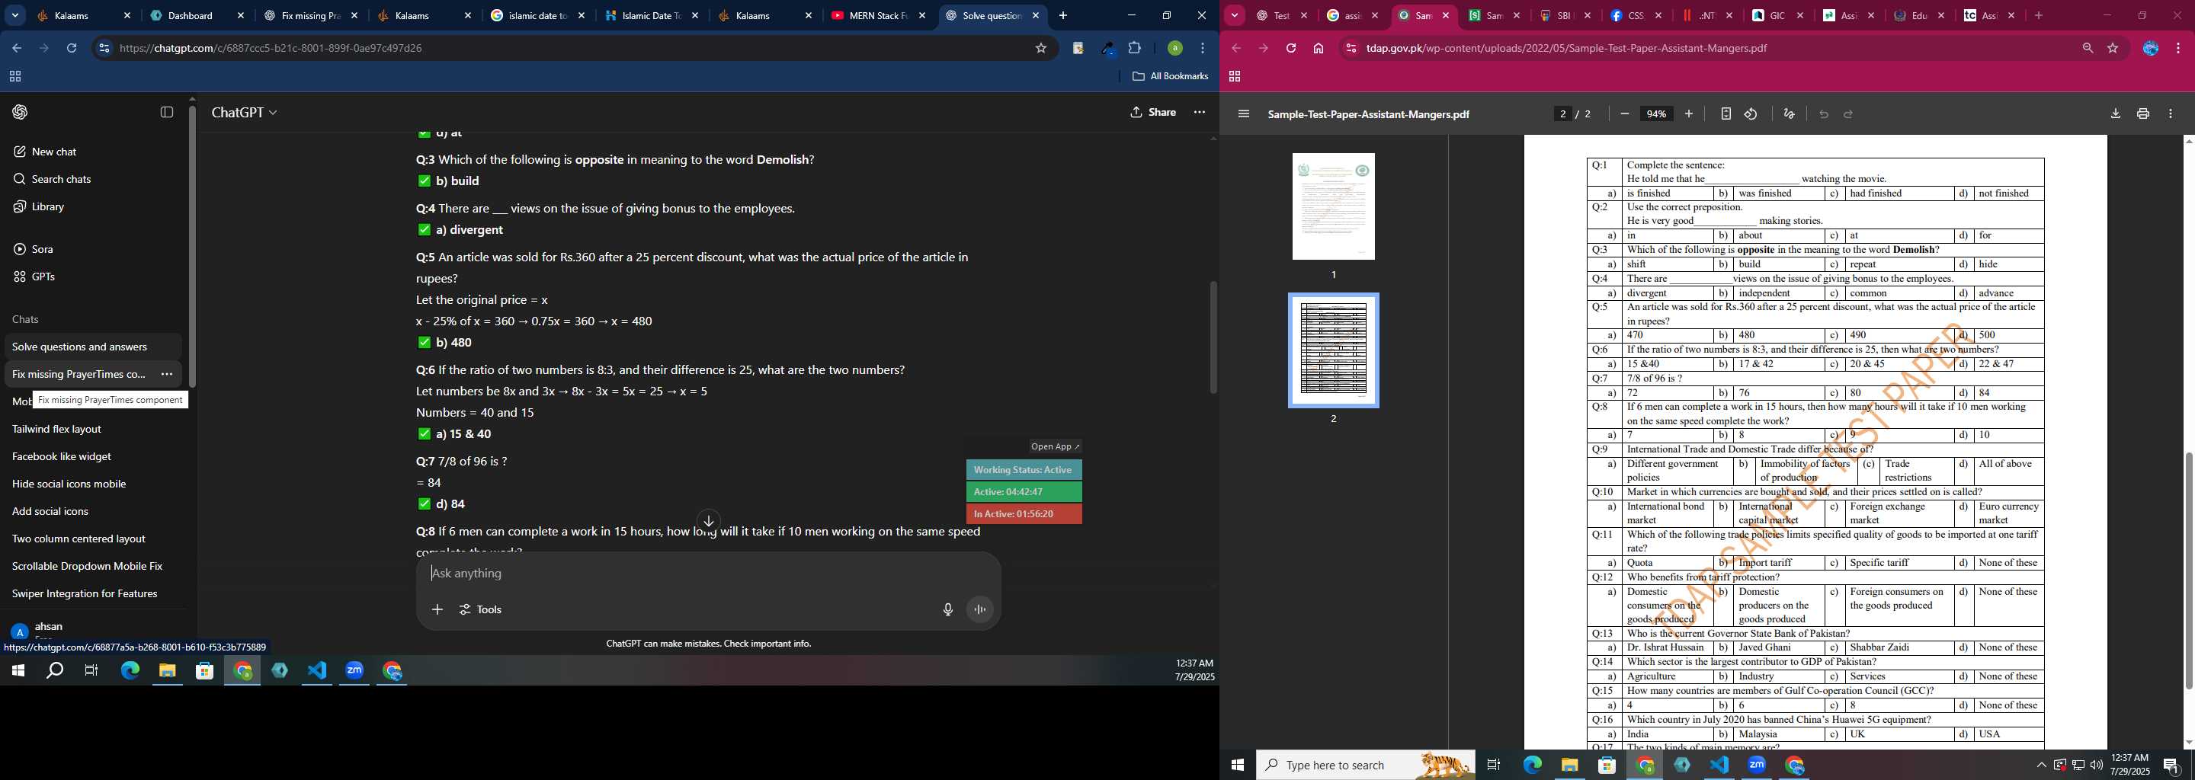Open tab search dropdown in left Chrome
The width and height of the screenshot is (2195, 780).
pos(14,15)
